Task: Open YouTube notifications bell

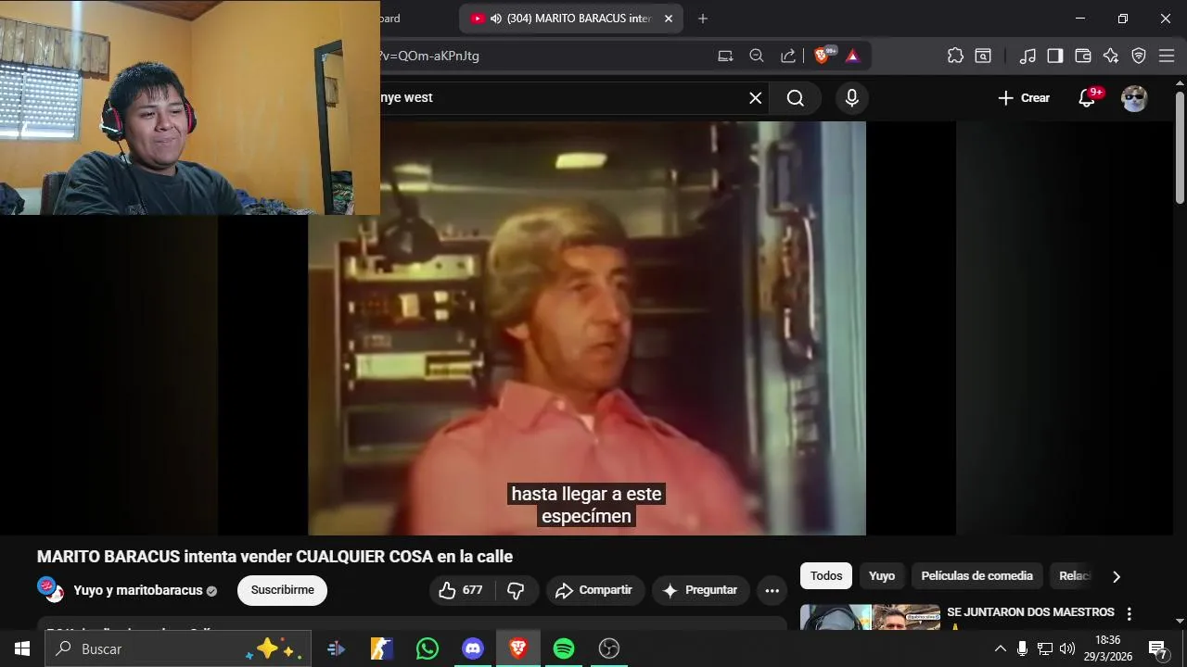Action: tap(1087, 98)
